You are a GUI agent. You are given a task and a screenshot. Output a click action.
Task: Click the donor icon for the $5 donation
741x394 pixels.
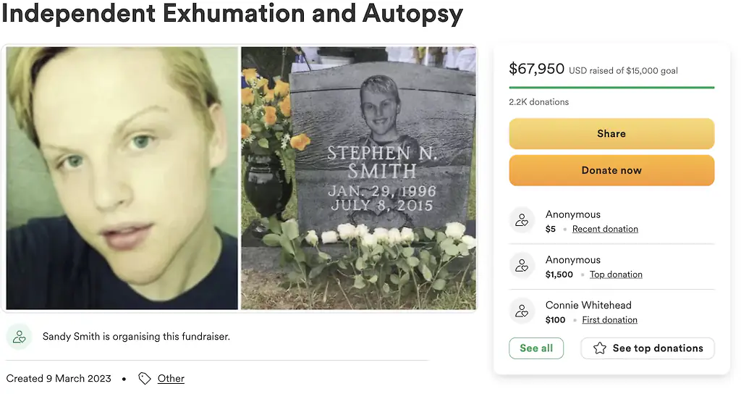pyautogui.click(x=522, y=221)
